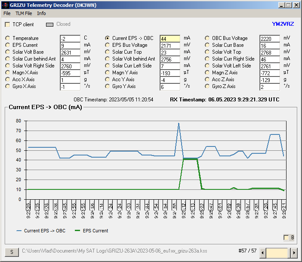Viewport: 302px width, 262px height.
Task: Click the #57 / 57 frame counter
Action: click(x=247, y=251)
